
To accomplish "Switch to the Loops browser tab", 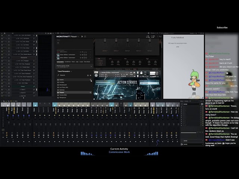I will tap(81, 62).
